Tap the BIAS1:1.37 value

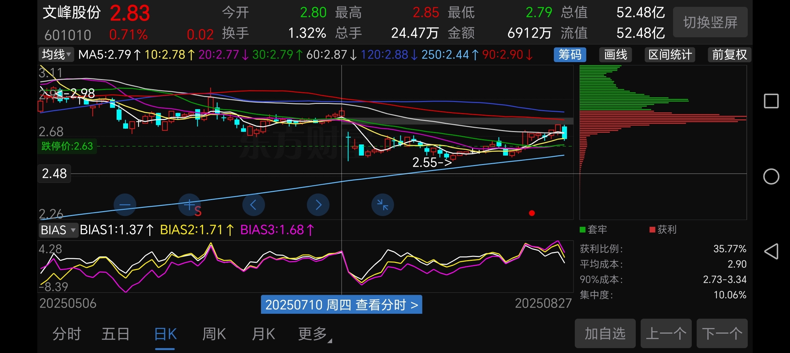click(117, 230)
